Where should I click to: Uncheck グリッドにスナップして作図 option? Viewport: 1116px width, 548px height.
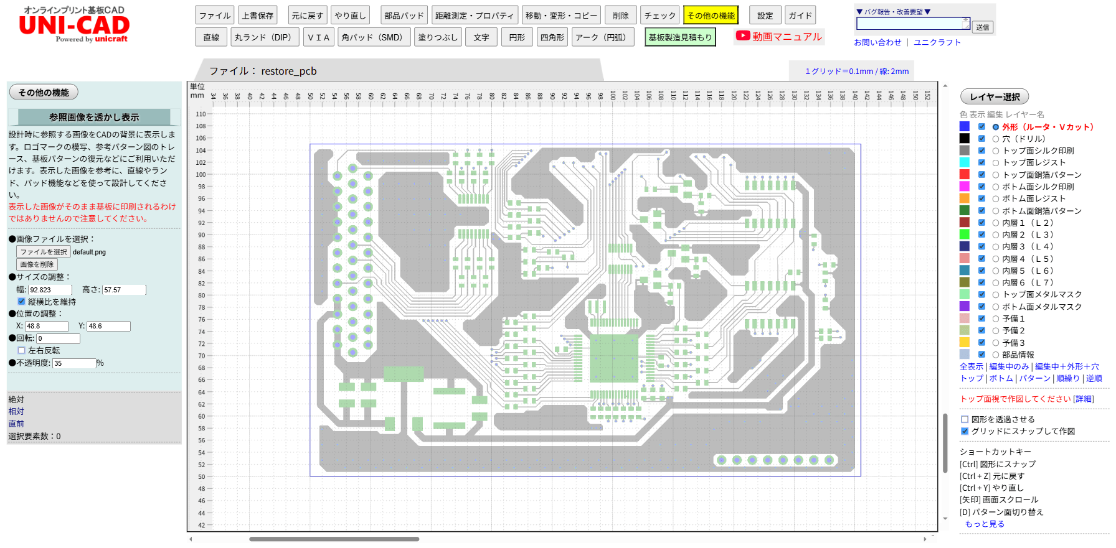point(965,431)
